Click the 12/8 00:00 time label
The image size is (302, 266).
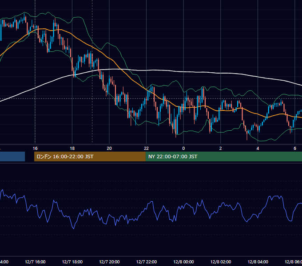pyautogui.click(x=183, y=262)
